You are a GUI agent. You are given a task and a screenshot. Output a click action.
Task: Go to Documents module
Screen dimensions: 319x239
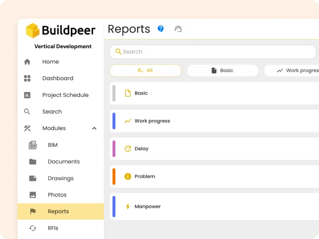pos(61,161)
